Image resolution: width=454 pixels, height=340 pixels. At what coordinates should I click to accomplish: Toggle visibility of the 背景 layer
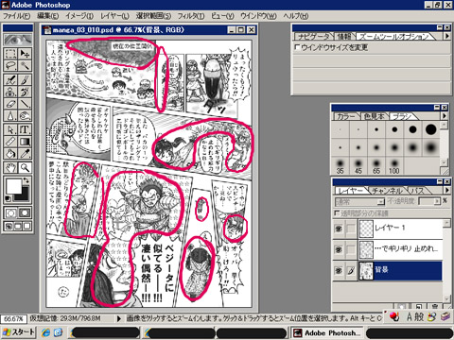click(339, 270)
